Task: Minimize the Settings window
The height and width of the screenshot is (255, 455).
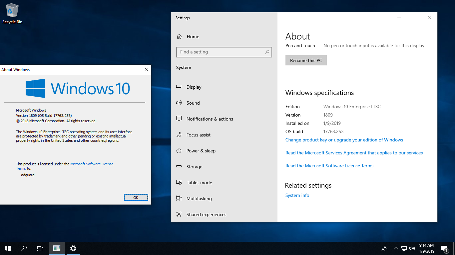Action: [399, 18]
